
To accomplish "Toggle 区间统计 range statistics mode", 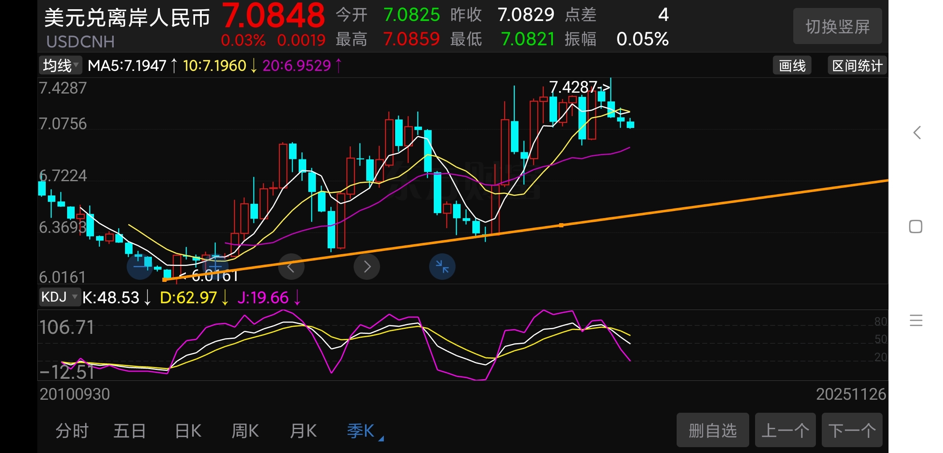I will [857, 66].
